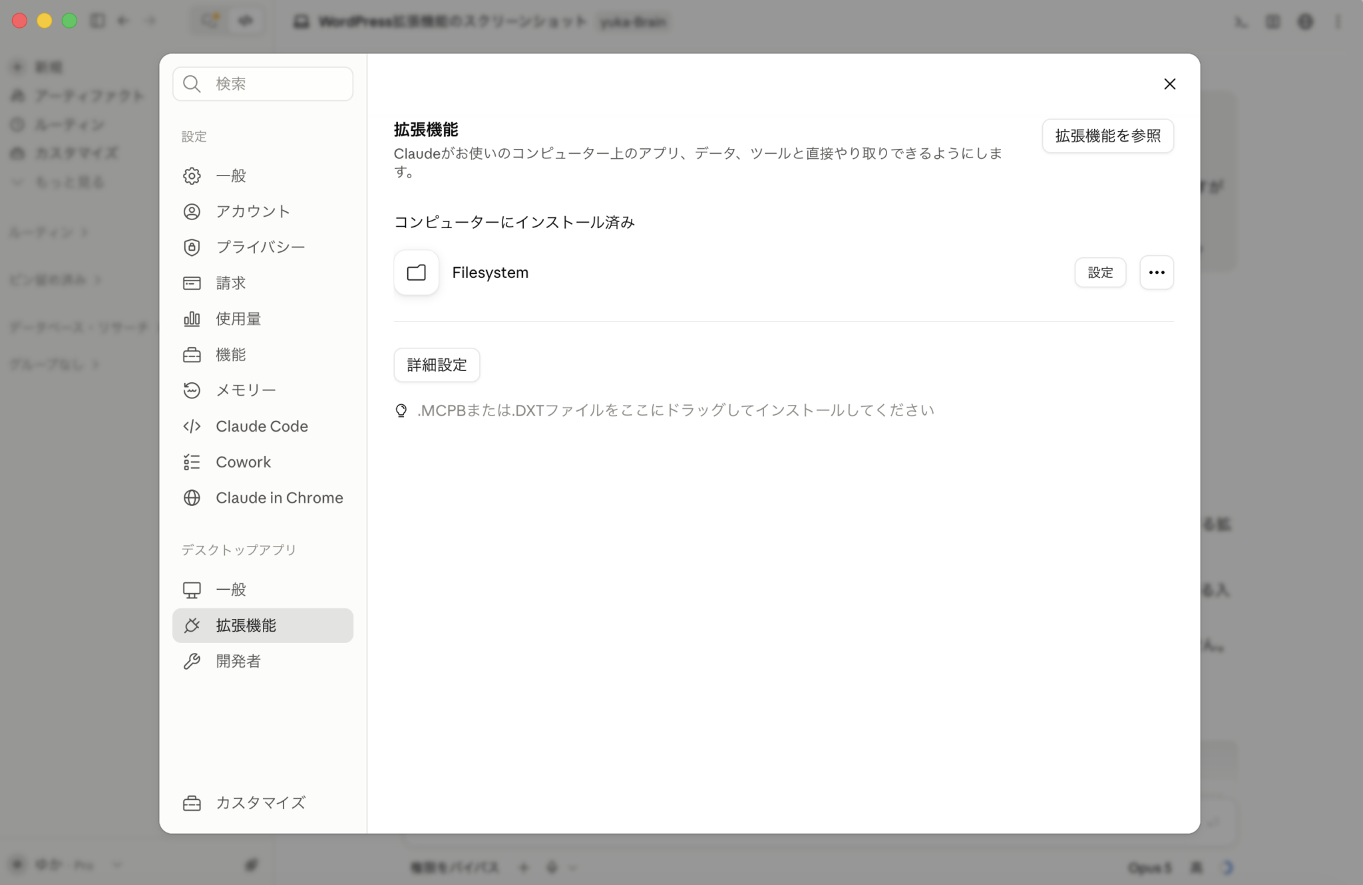Image resolution: width=1363 pixels, height=885 pixels.
Task: Click the briefcase icon beside カスタマイズ
Action: (192, 803)
